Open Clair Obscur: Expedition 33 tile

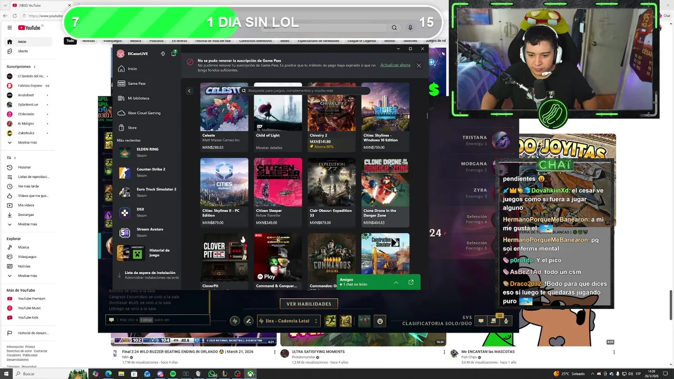tap(332, 192)
